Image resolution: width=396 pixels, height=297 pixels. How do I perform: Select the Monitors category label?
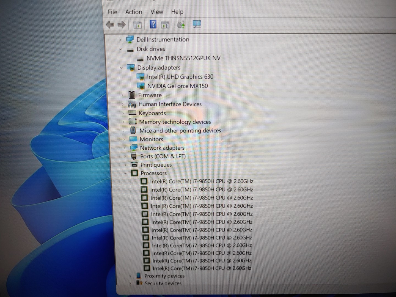pyautogui.click(x=152, y=139)
